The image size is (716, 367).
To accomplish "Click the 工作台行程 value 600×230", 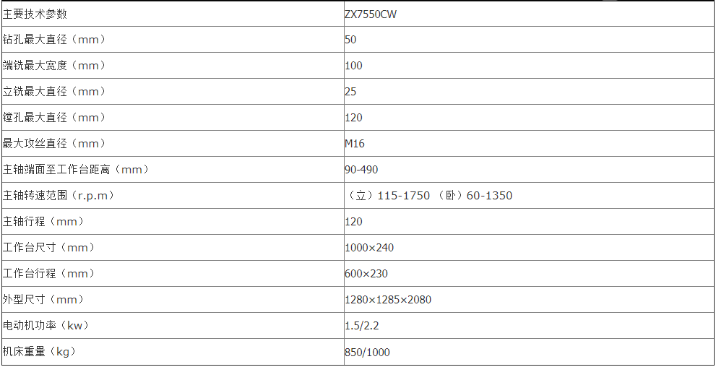I will pyautogui.click(x=366, y=274).
